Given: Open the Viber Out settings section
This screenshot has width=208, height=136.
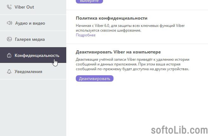Looking at the screenshot, I should pos(33,7).
